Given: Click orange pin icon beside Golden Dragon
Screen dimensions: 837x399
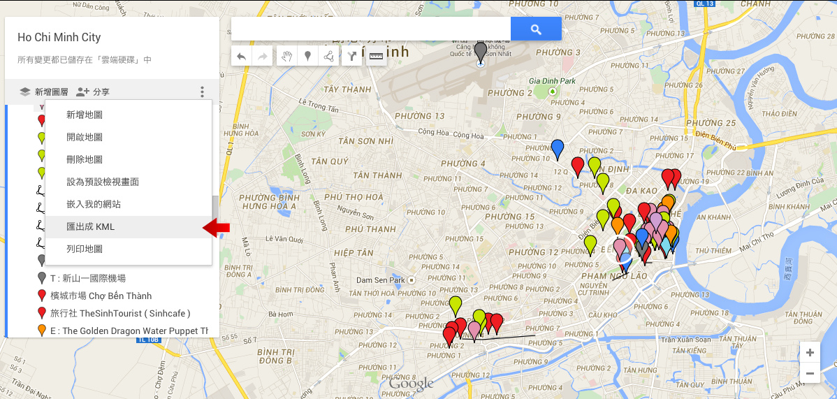Looking at the screenshot, I should click(42, 331).
